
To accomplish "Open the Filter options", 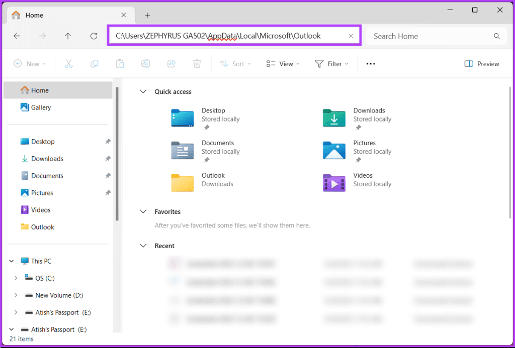I will [332, 64].
